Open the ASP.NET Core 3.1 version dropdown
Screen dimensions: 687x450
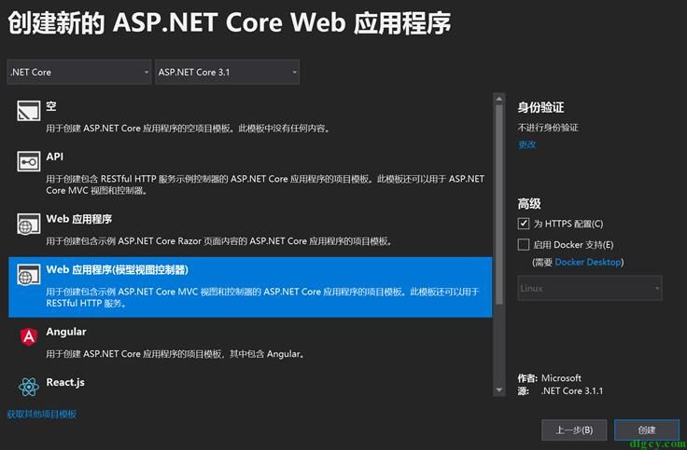click(x=227, y=72)
